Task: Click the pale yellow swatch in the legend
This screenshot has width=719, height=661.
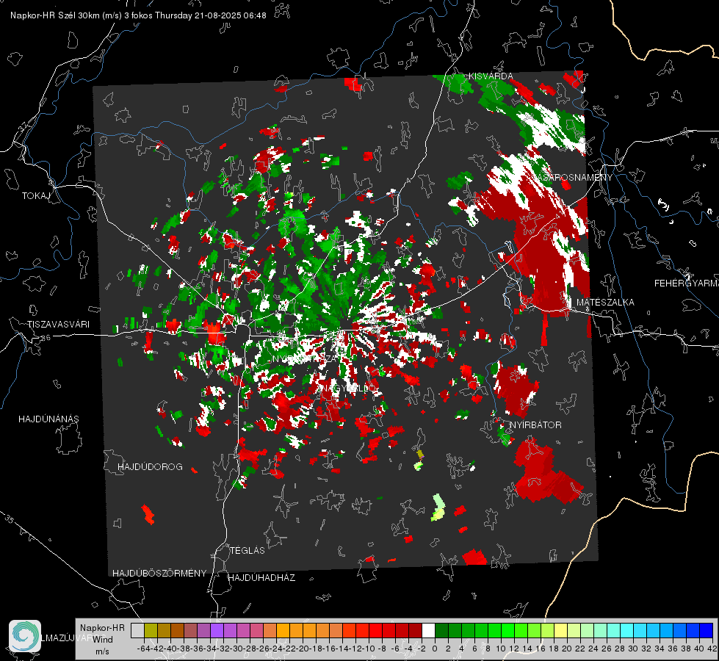Action: (561, 631)
